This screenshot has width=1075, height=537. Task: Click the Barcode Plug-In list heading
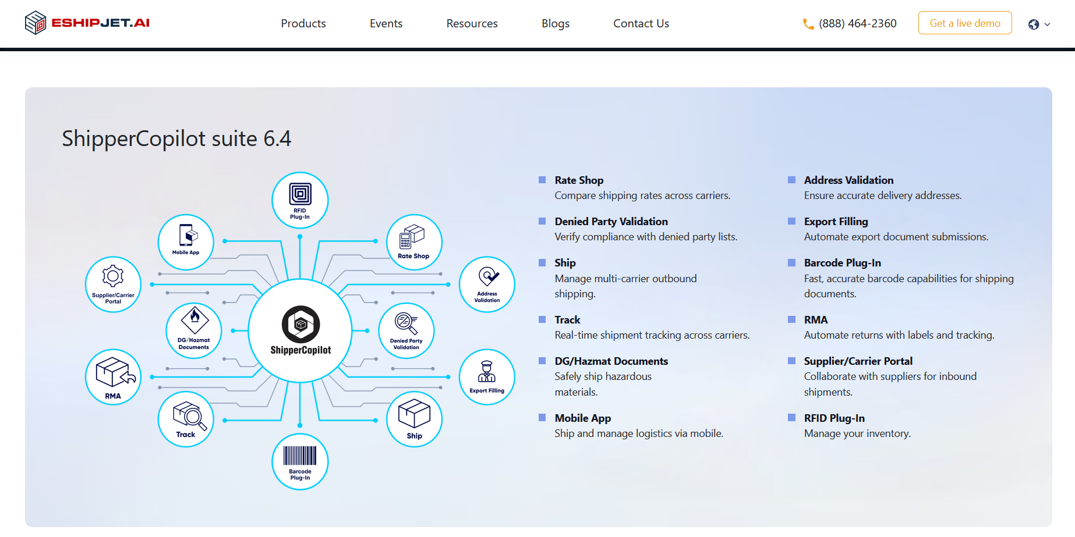click(842, 263)
